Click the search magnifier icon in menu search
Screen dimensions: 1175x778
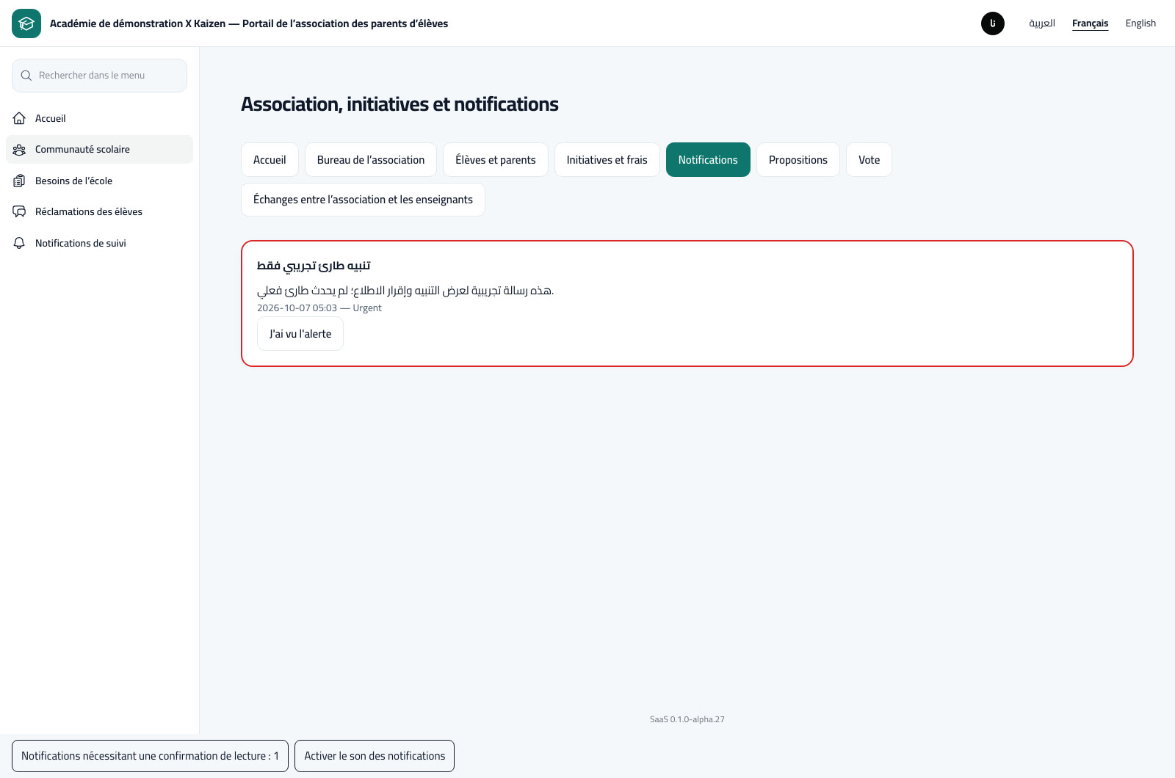click(x=26, y=76)
